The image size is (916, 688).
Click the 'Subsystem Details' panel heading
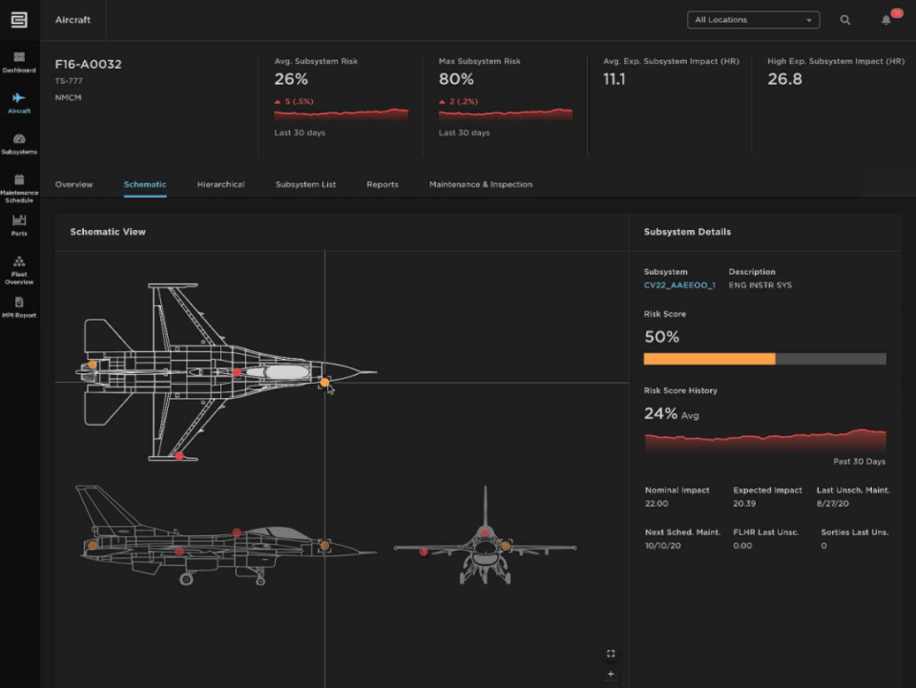(687, 232)
